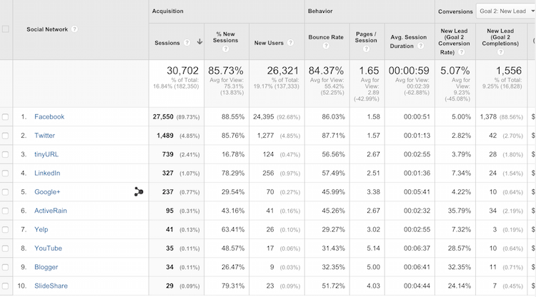Screen dimensions: 536x297
Task: Open the YouTube social network link
Action: 48,248
